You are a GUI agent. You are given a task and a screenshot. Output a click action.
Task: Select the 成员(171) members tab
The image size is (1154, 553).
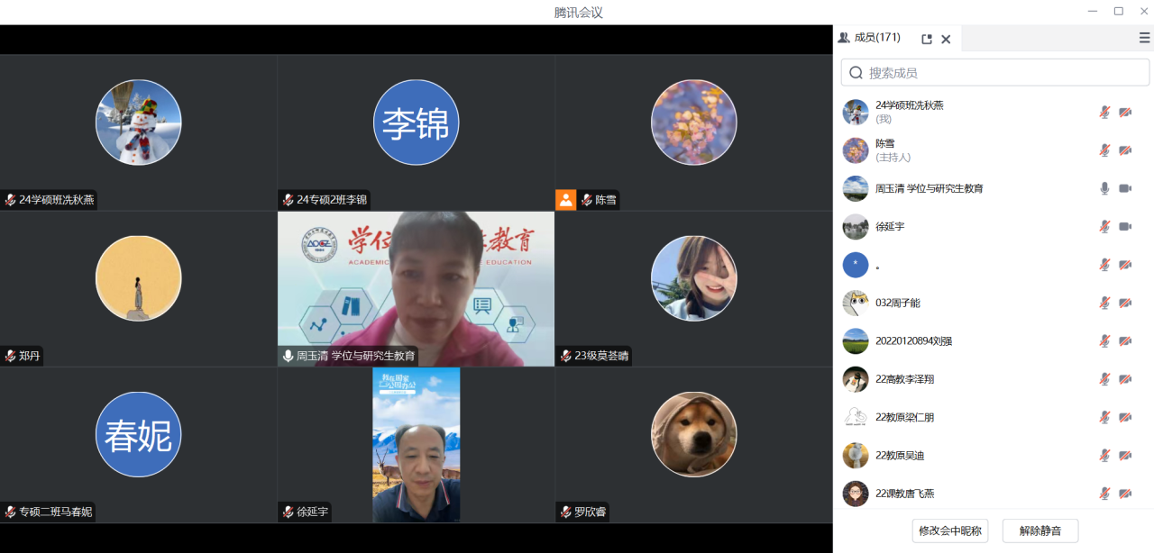point(870,38)
